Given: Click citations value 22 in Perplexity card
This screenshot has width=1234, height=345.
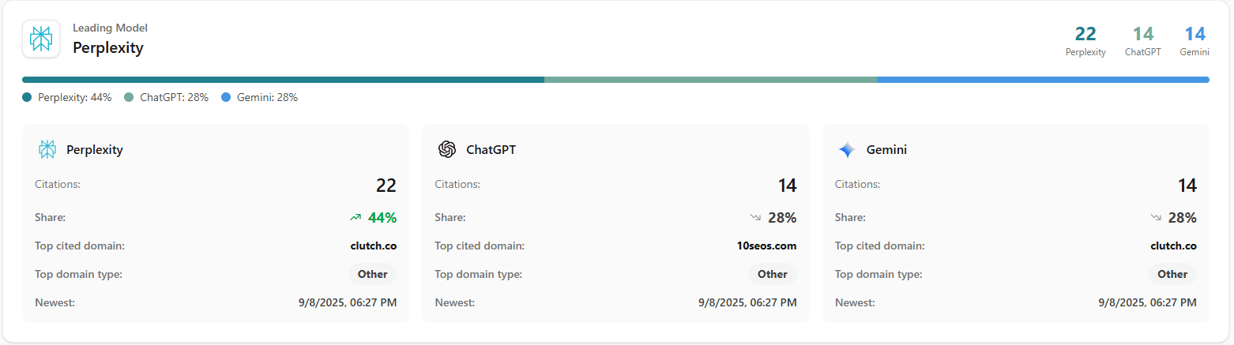Looking at the screenshot, I should [386, 186].
